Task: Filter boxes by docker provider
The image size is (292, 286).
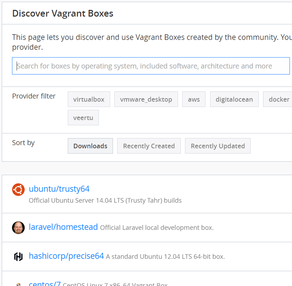Action: pyautogui.click(x=279, y=100)
